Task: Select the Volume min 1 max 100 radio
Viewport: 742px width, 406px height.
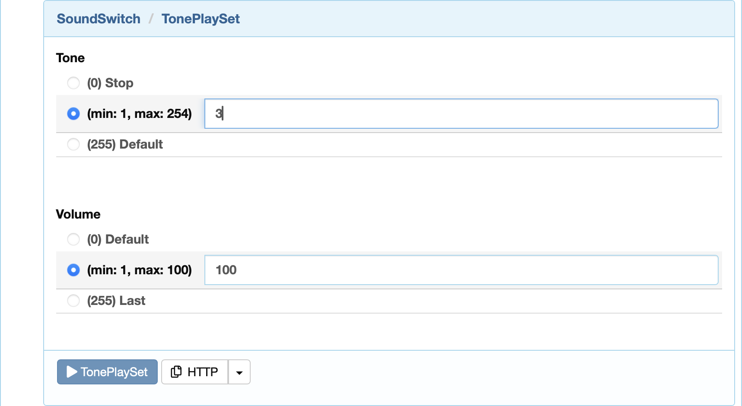Action: tap(73, 270)
